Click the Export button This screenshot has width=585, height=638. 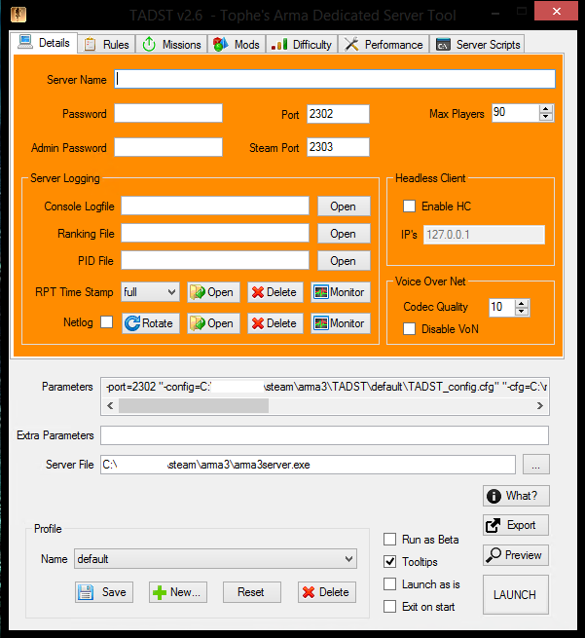(x=516, y=525)
